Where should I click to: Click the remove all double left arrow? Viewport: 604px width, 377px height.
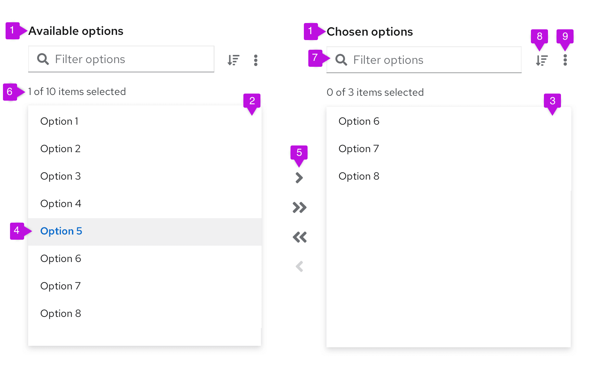tap(299, 237)
